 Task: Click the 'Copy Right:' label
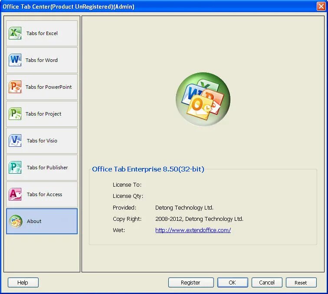tap(127, 219)
